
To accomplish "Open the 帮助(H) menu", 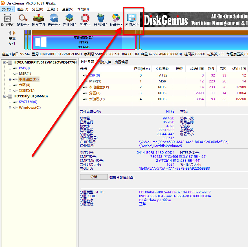I will click(83, 9).
